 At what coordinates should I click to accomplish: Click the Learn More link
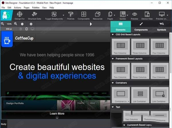(57, 113)
